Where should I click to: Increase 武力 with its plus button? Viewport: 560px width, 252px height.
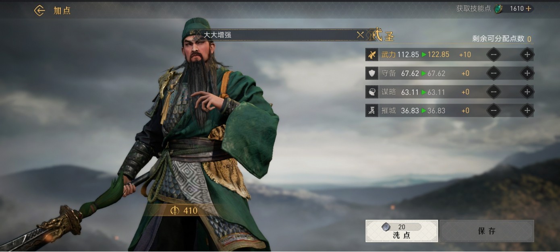click(527, 54)
